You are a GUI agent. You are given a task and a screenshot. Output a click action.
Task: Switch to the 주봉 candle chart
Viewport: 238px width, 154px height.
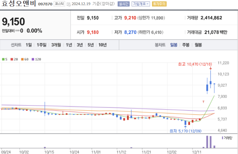coord(186,45)
